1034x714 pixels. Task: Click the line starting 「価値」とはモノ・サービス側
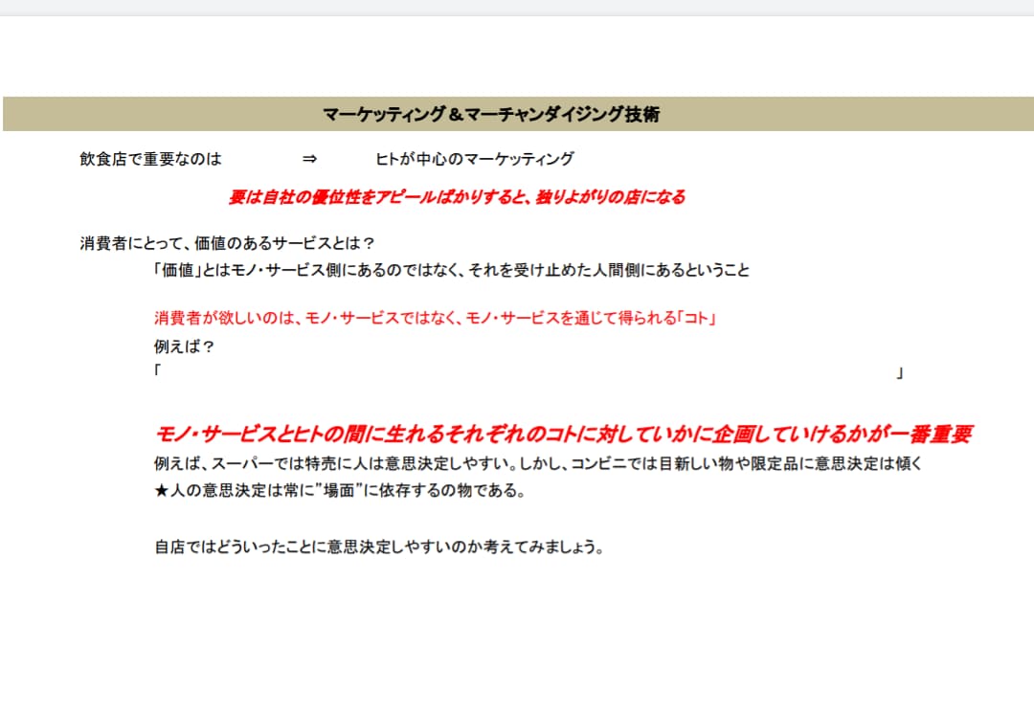[452, 270]
